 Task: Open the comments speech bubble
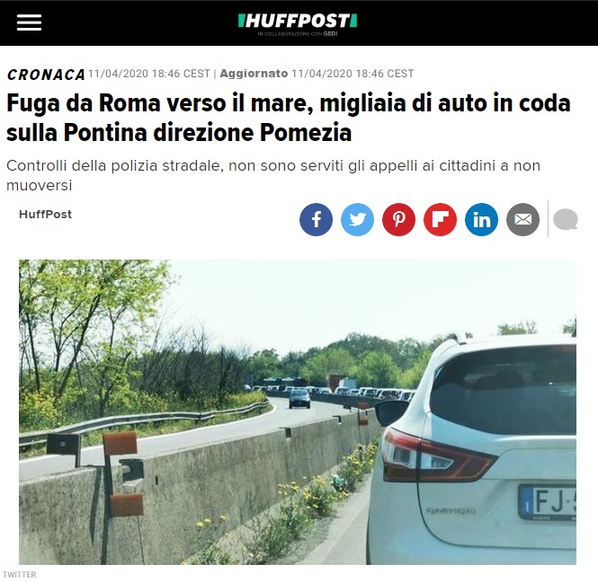[566, 219]
